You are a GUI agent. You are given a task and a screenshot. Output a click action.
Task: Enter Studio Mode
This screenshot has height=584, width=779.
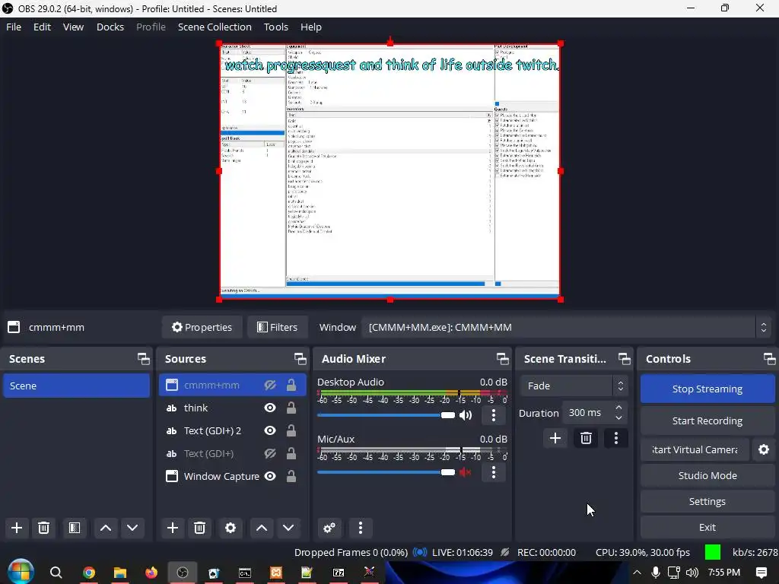coord(707,475)
